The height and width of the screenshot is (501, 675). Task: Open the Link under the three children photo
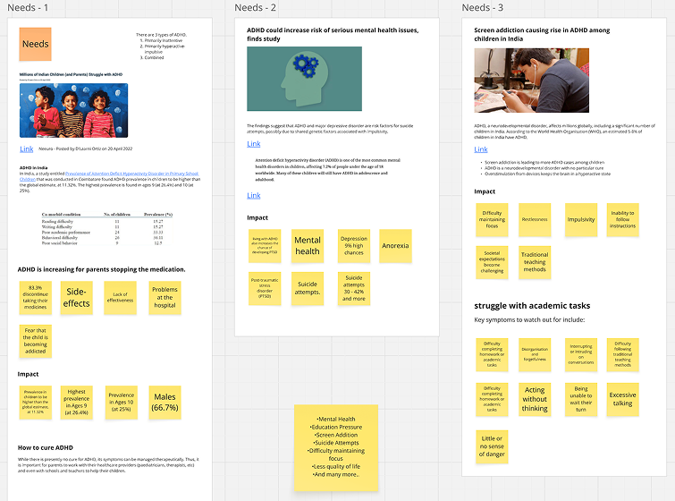pos(27,149)
